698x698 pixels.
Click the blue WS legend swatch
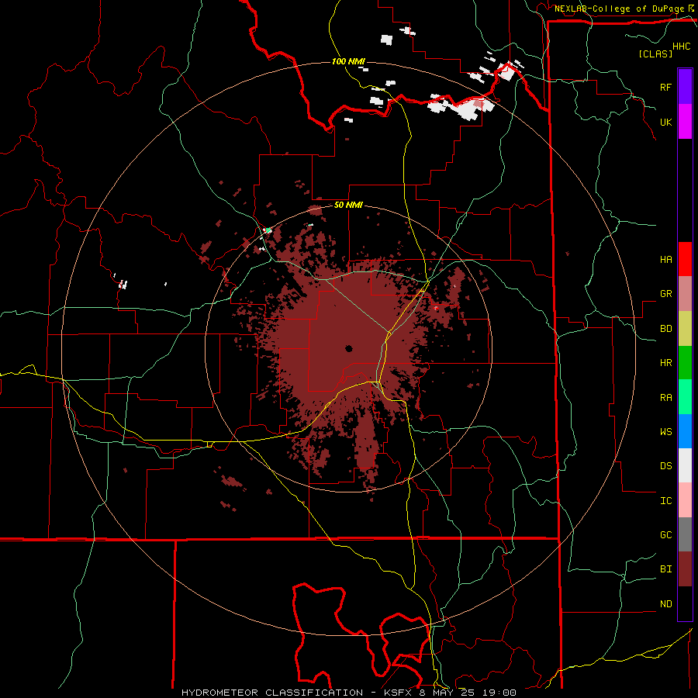coord(685,431)
